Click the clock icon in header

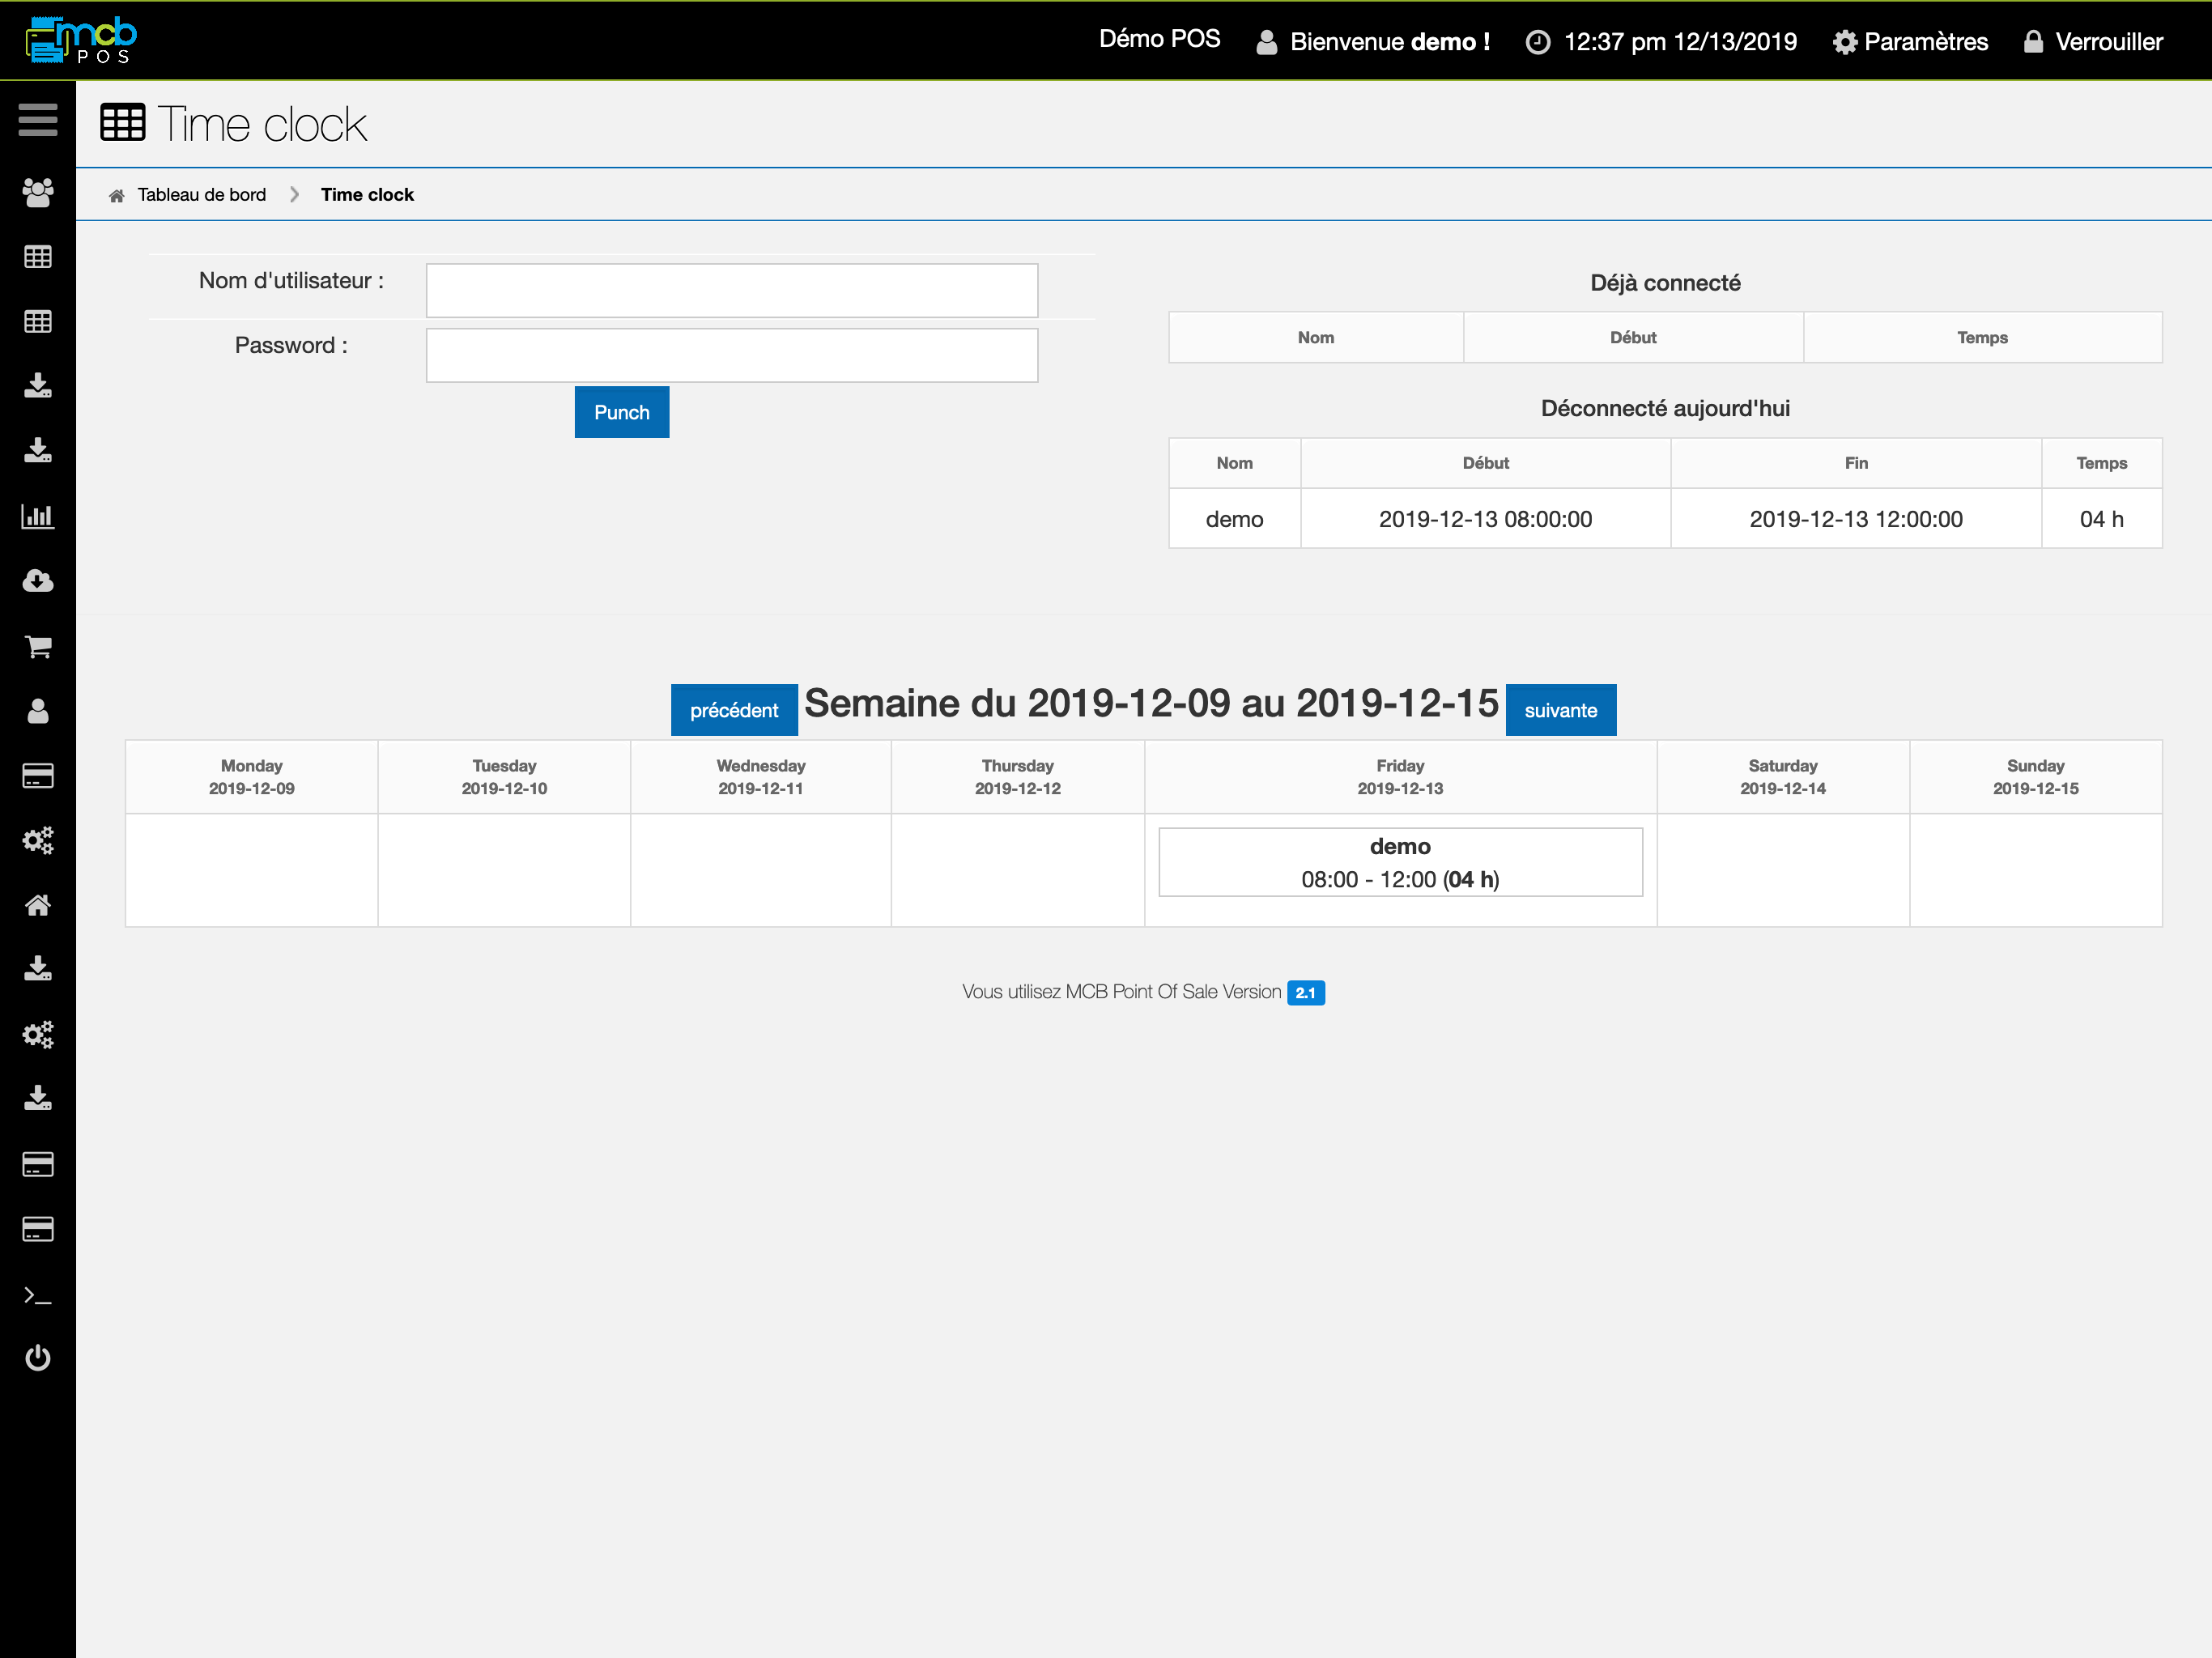[x=1538, y=42]
